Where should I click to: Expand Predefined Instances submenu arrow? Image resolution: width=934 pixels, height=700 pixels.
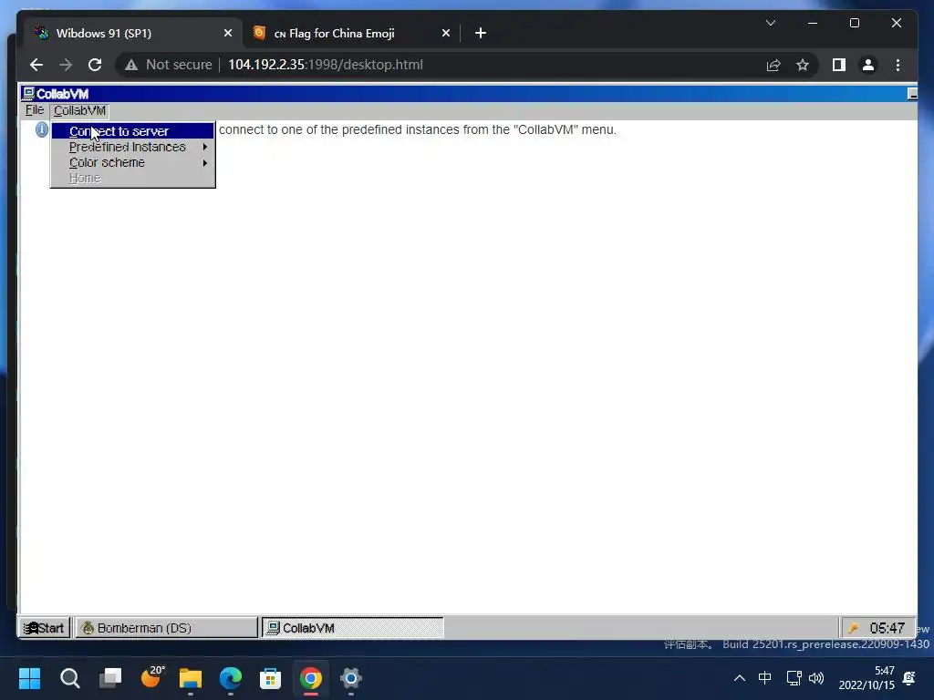point(205,147)
